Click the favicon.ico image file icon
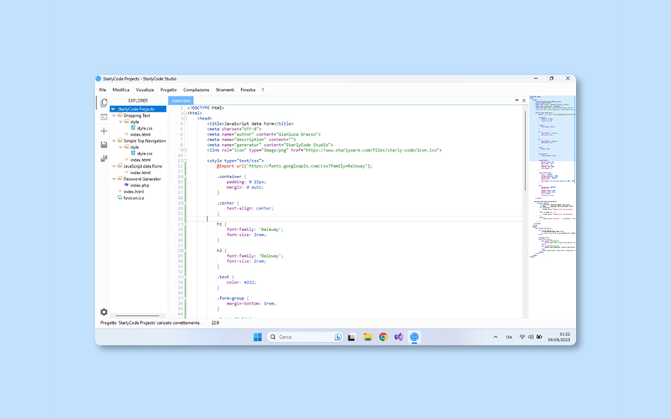Viewport: 671px width, 419px height. [x=120, y=198]
